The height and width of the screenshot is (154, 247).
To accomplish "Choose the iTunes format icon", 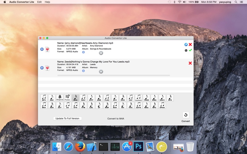I will [x=68, y=98].
